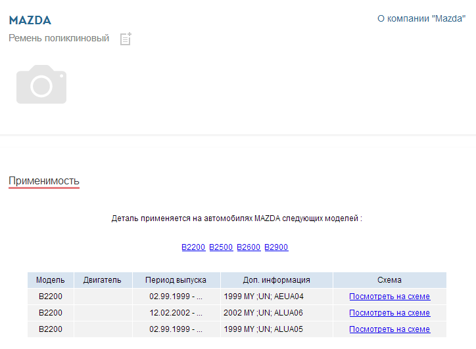
Task: Click the Схема column header
Action: [x=389, y=280]
